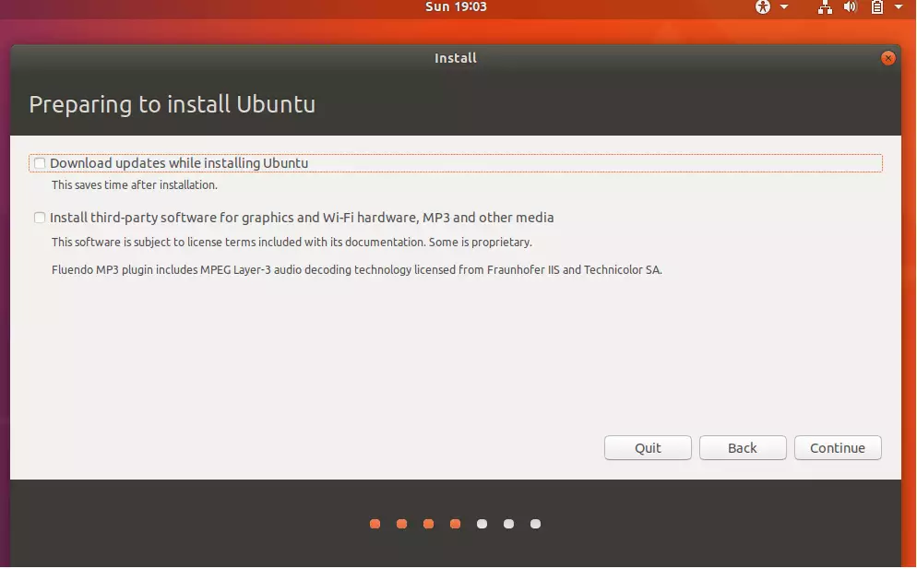Quit the Ubuntu installer
This screenshot has height=569, width=917.
[x=648, y=448]
